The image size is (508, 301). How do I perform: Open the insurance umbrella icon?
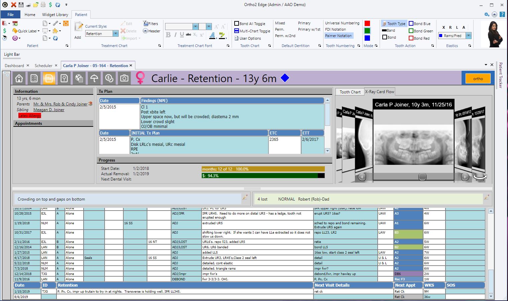94,78
